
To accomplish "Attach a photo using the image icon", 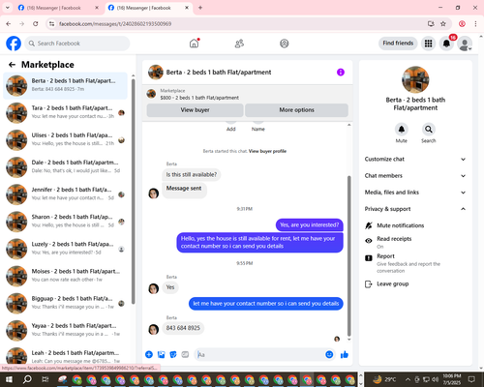I will click(x=161, y=355).
